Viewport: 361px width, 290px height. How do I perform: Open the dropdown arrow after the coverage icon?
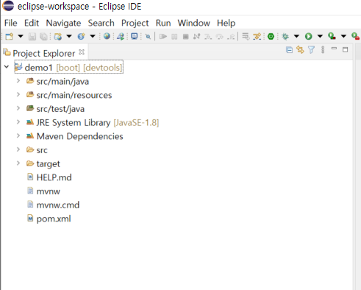click(343, 36)
